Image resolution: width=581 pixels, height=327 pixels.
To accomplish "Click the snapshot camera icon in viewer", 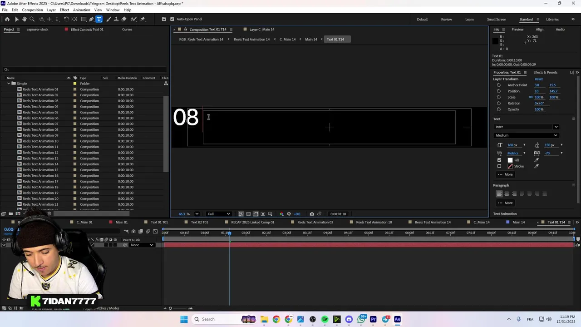I will [x=312, y=214].
